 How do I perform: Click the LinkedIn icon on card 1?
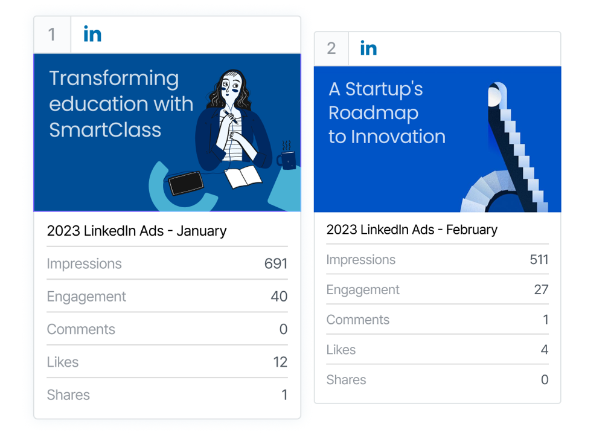pos(92,34)
